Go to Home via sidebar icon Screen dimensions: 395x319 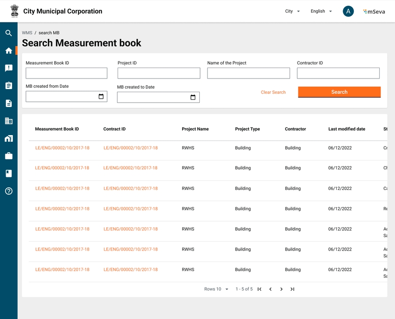point(8,50)
